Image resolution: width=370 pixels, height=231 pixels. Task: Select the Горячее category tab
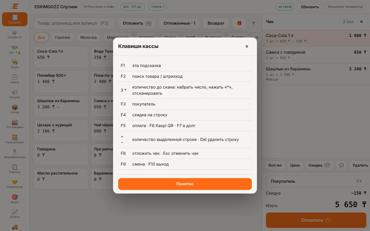pyautogui.click(x=62, y=37)
